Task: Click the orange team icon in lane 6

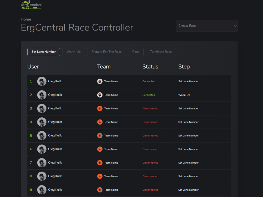Action: coord(100,149)
